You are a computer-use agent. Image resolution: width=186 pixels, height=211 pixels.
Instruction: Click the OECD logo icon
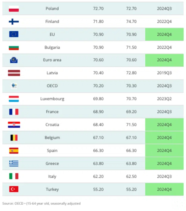[x=14, y=86]
